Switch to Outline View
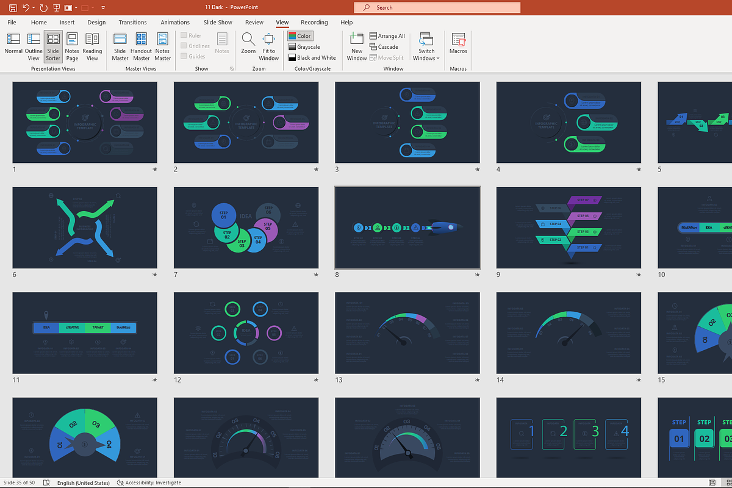Screen dimensions: 732x488 pyautogui.click(x=34, y=46)
